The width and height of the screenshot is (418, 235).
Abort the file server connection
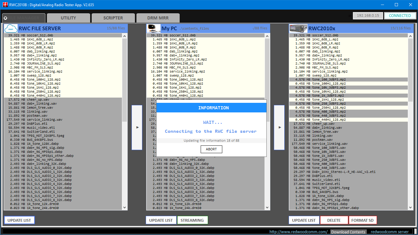click(x=211, y=149)
